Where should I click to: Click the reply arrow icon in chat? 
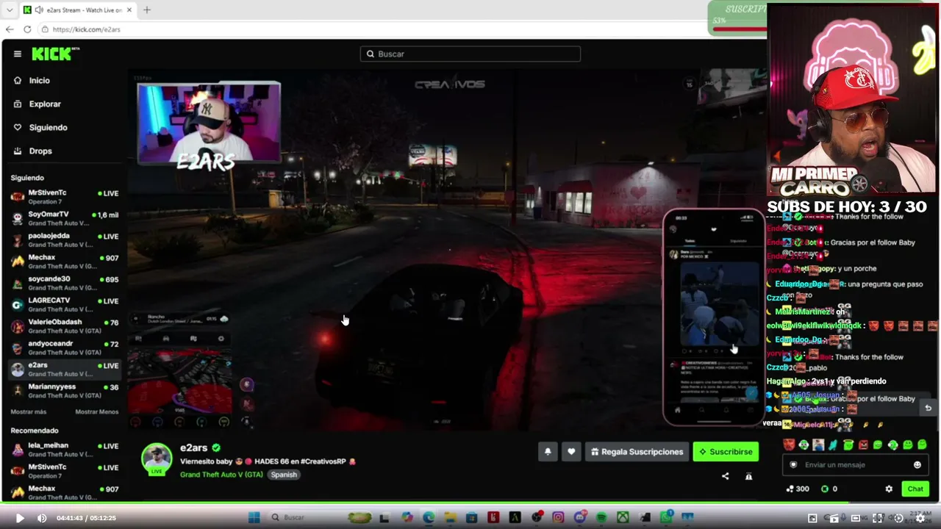click(x=928, y=408)
